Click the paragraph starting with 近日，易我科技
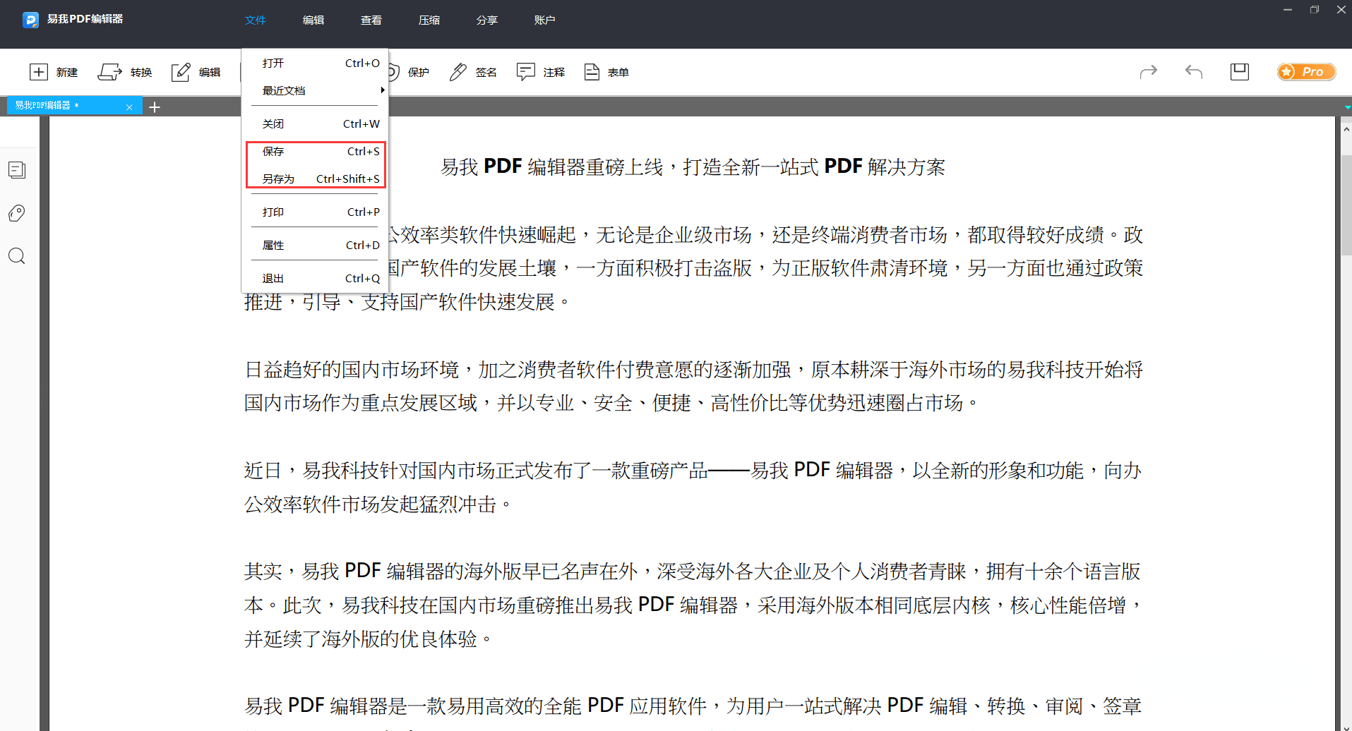 click(693, 487)
